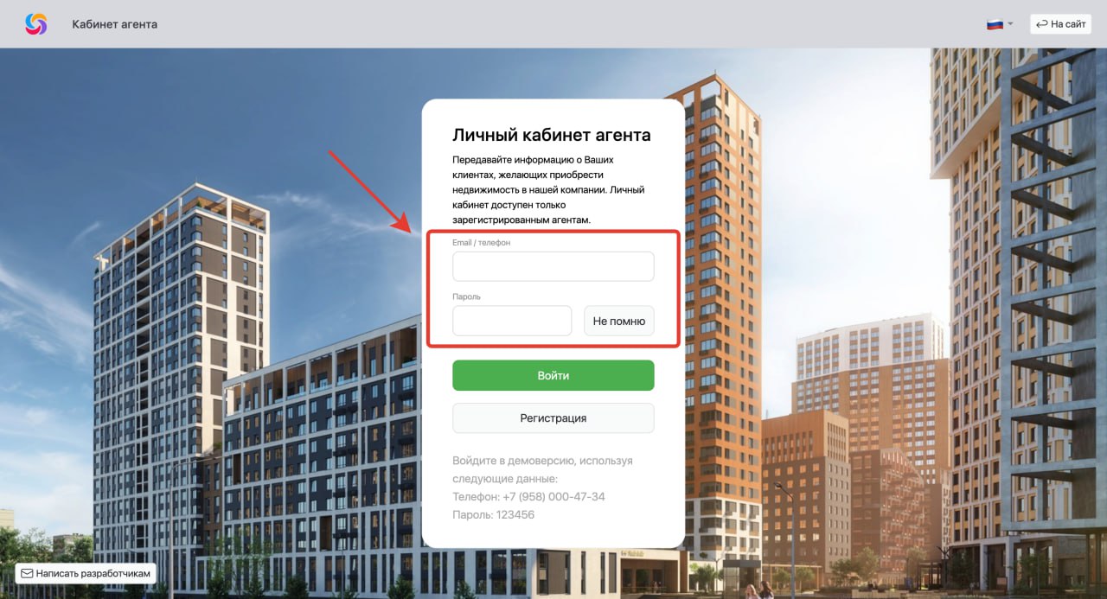Open the Регистрация button
Viewport: 1107px width, 599px height.
[553, 418]
